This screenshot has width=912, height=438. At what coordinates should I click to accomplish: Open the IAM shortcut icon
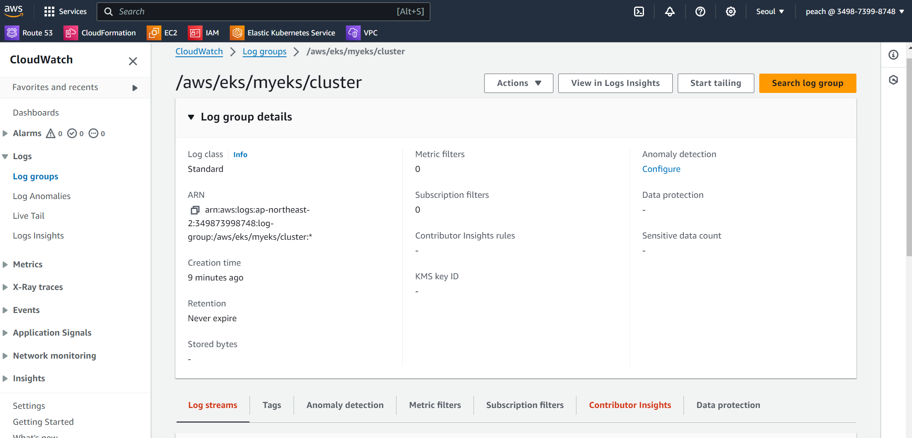[195, 33]
